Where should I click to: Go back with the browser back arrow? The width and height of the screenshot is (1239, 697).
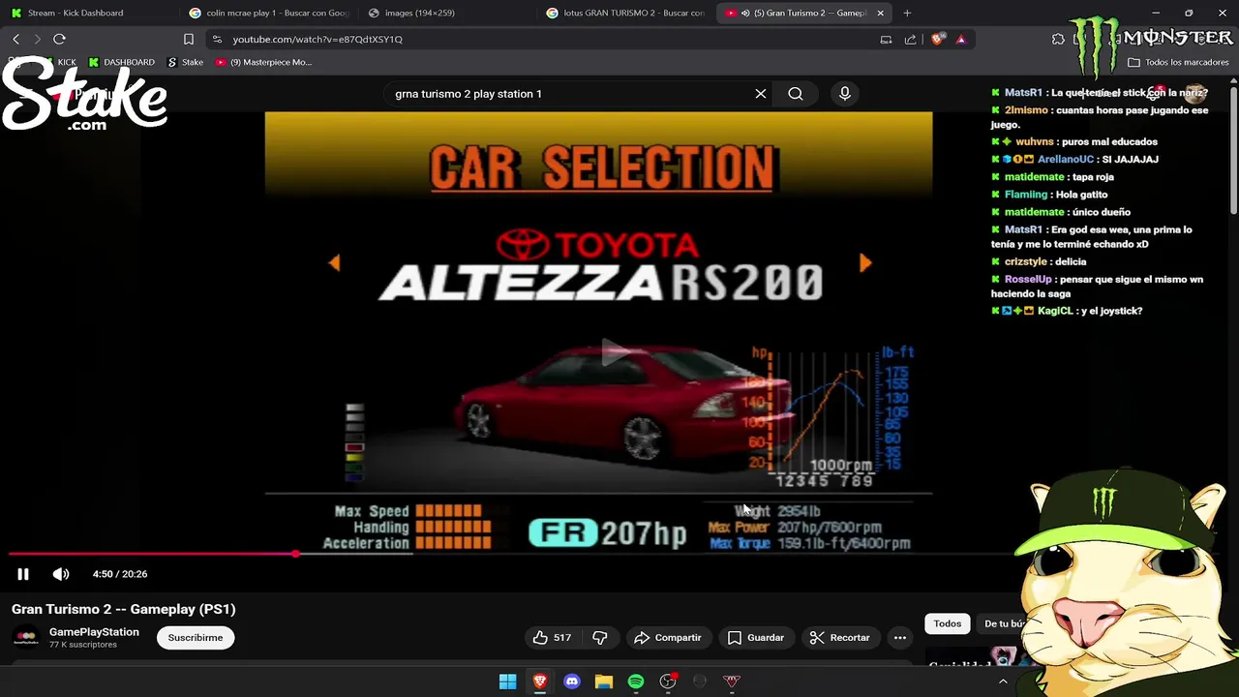(x=15, y=39)
